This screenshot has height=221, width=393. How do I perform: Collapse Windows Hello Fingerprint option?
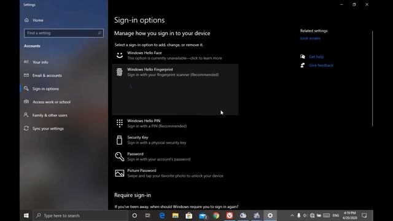click(x=175, y=72)
